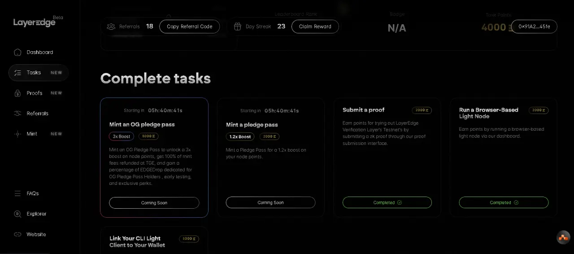Click Coming Soon on Mint a pledge pass card
Image resolution: width=574 pixels, height=254 pixels.
[x=270, y=202]
